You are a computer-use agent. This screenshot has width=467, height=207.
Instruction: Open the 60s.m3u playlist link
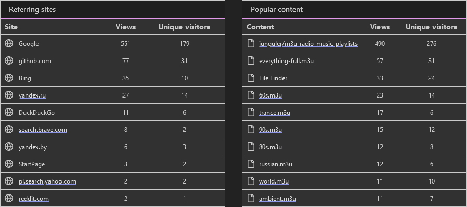click(x=271, y=95)
